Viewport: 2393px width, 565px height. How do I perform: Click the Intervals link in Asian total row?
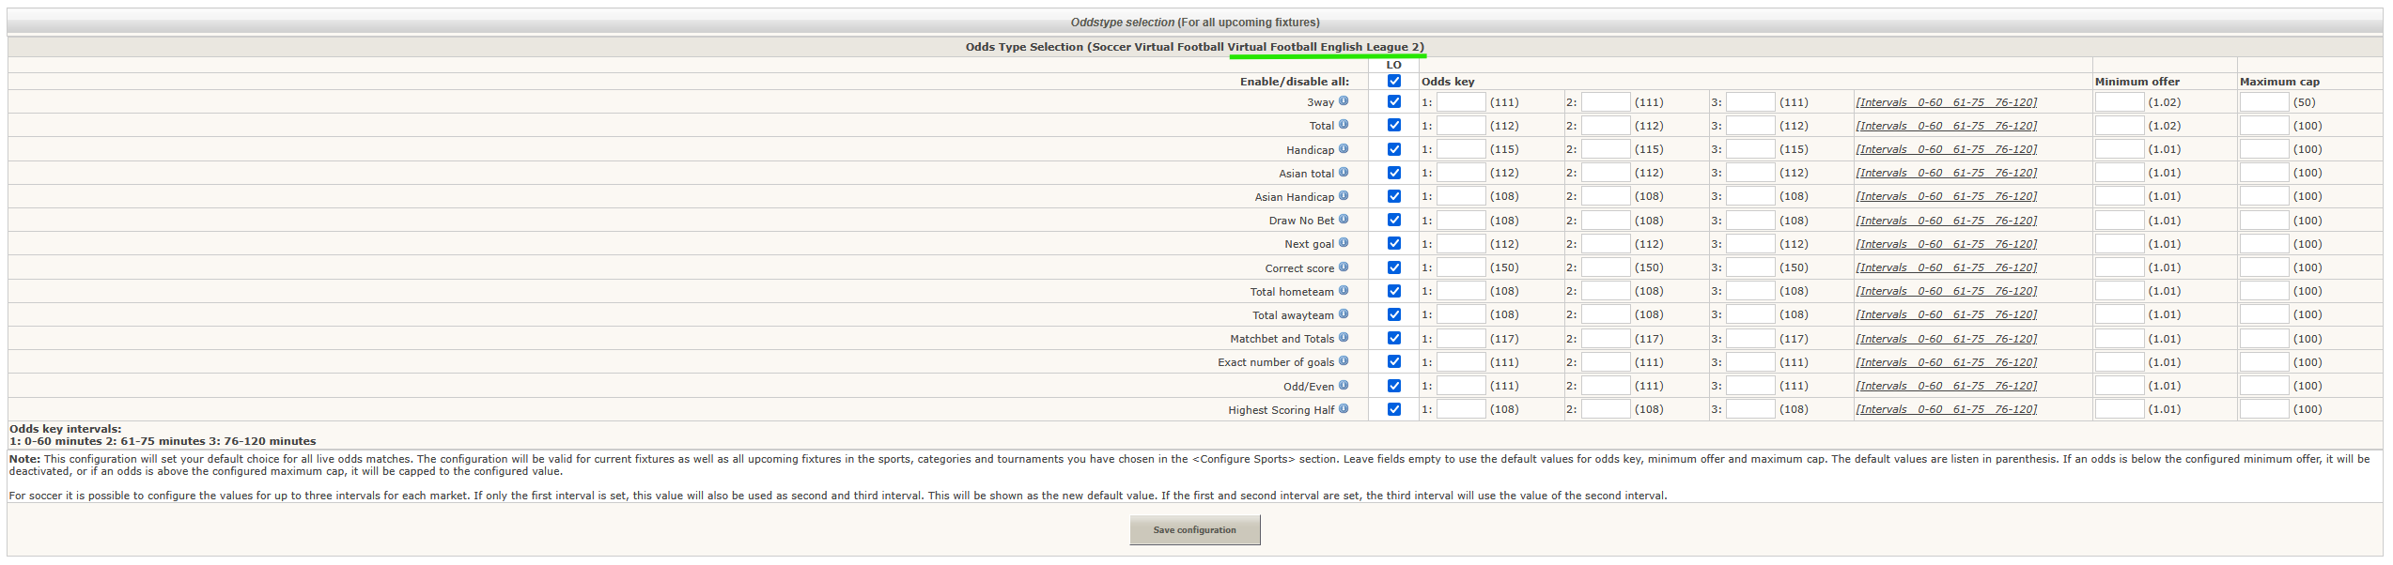1946,173
